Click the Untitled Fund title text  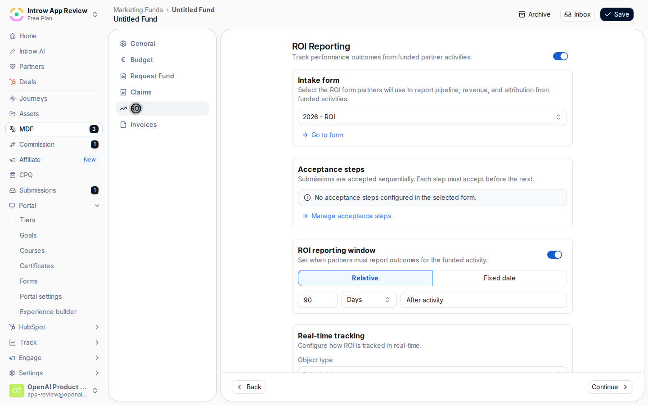(x=135, y=19)
